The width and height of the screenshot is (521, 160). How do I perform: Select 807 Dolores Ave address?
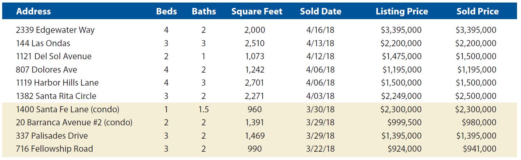coord(46,70)
